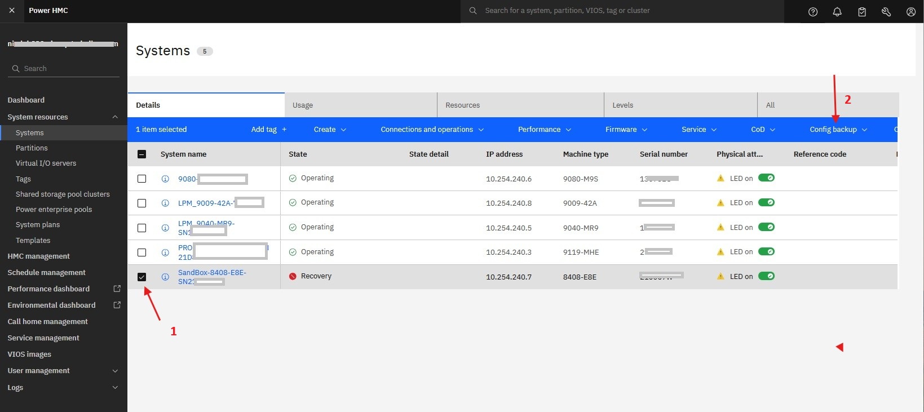The height and width of the screenshot is (412, 924).
Task: Open the notifications bell icon
Action: coord(837,12)
